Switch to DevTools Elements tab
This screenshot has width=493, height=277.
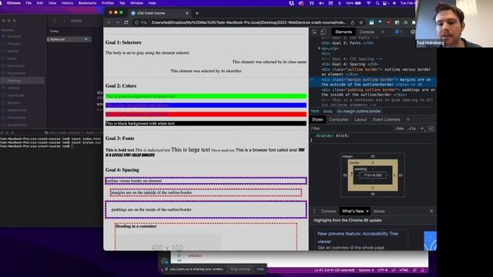click(344, 32)
